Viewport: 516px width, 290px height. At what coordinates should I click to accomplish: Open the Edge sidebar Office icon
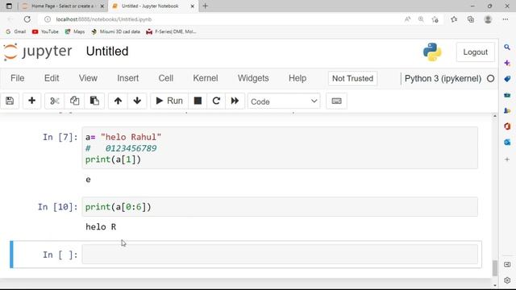[507, 126]
